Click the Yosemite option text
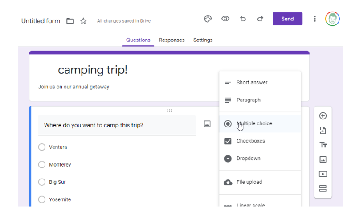 (x=60, y=199)
